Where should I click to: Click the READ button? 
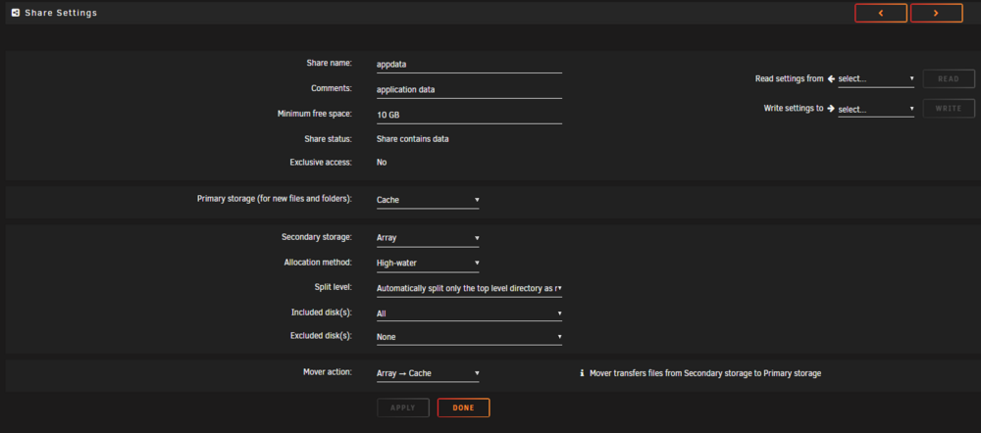(949, 79)
